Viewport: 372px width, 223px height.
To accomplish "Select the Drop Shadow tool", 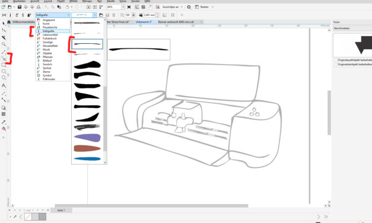I will click(4, 108).
